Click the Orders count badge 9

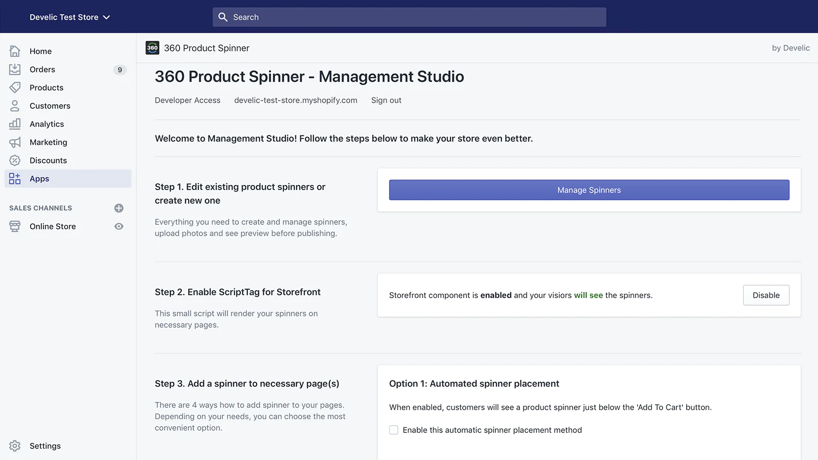click(x=120, y=70)
